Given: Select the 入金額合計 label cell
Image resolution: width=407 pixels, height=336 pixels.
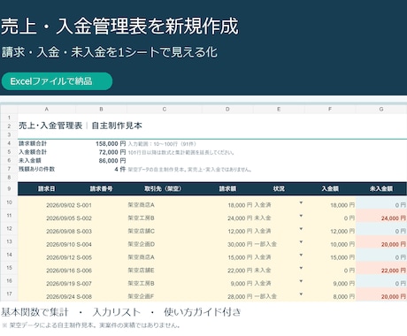Looking at the screenshot, I should coord(33,152).
